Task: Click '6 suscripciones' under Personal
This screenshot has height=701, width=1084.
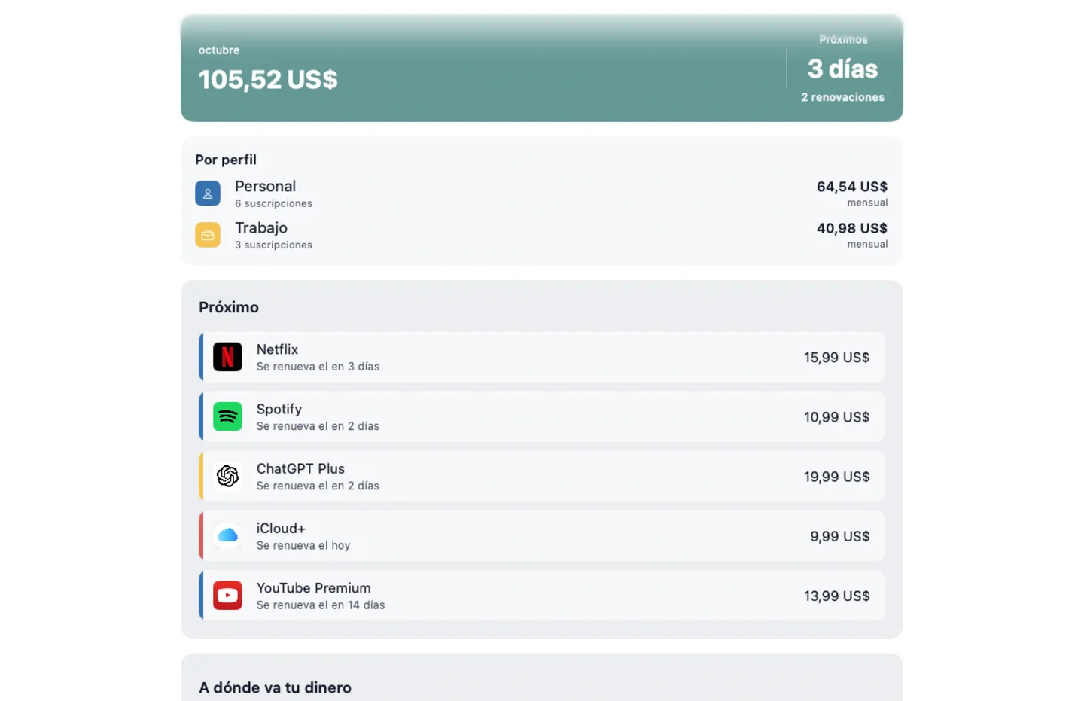Action: [x=273, y=203]
